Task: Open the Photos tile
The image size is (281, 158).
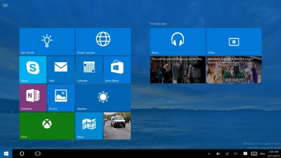Action: [61, 98]
